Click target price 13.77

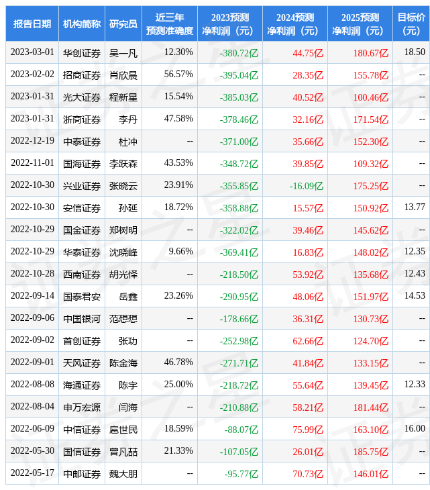click(415, 207)
